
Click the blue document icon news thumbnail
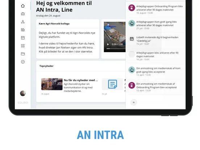tap(112, 84)
